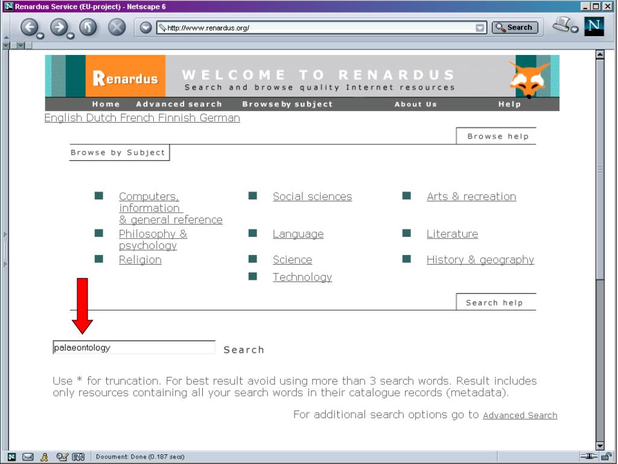Go back with the Back arrow button
618x464 pixels.
29,27
